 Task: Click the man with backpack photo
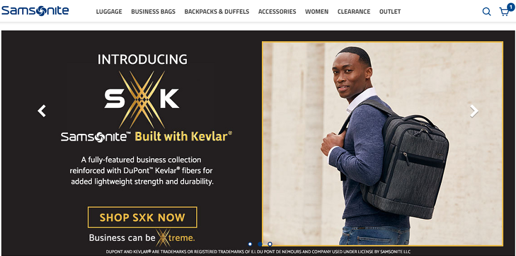click(383, 144)
